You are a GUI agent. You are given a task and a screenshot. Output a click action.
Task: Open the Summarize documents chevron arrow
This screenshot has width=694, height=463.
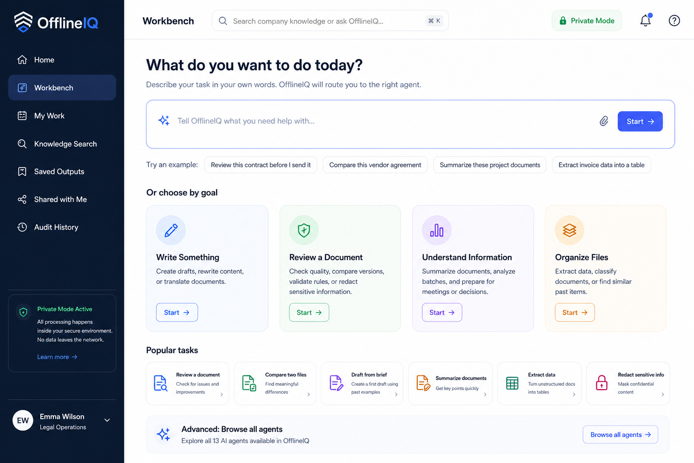(x=485, y=394)
